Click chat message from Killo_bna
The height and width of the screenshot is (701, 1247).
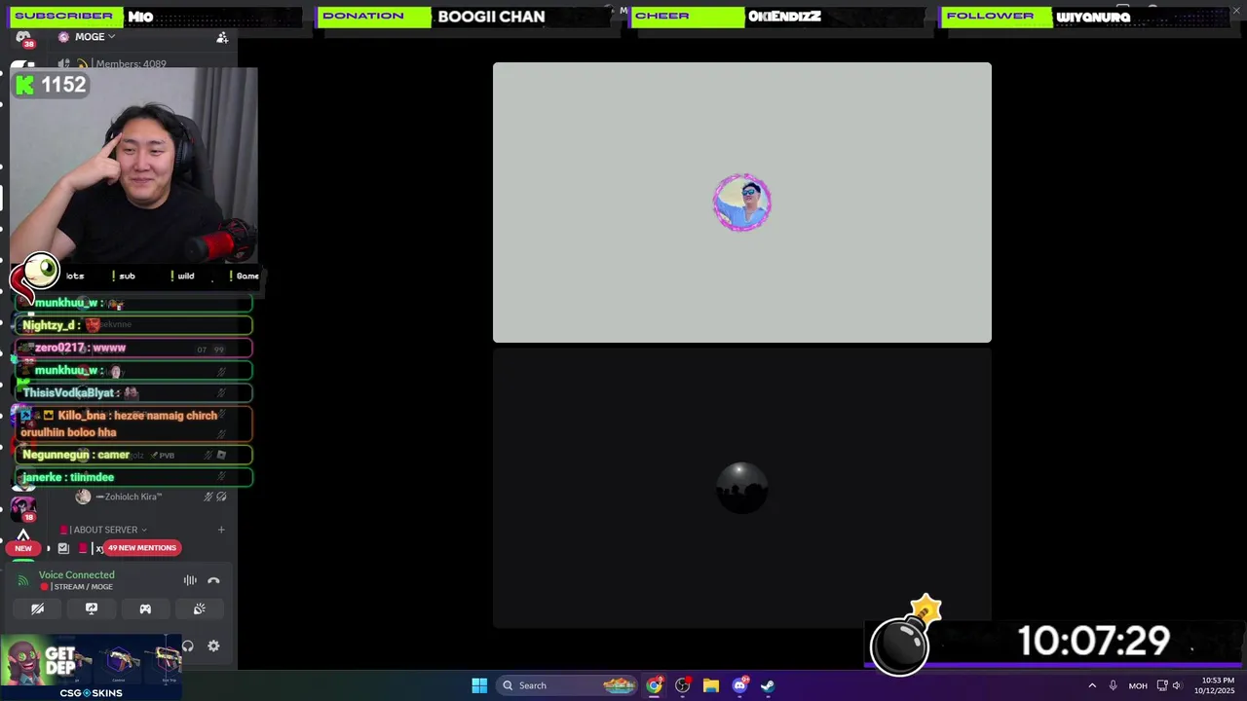(133, 424)
